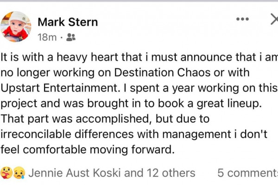
Task: Click "That part was accomplished" sentence start
Action: tap(60, 119)
